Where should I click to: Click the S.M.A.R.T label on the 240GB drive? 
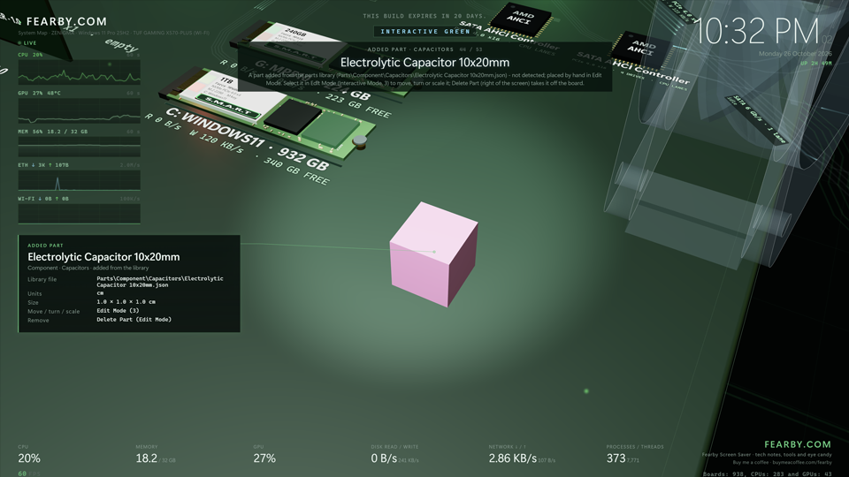pyautogui.click(x=295, y=53)
